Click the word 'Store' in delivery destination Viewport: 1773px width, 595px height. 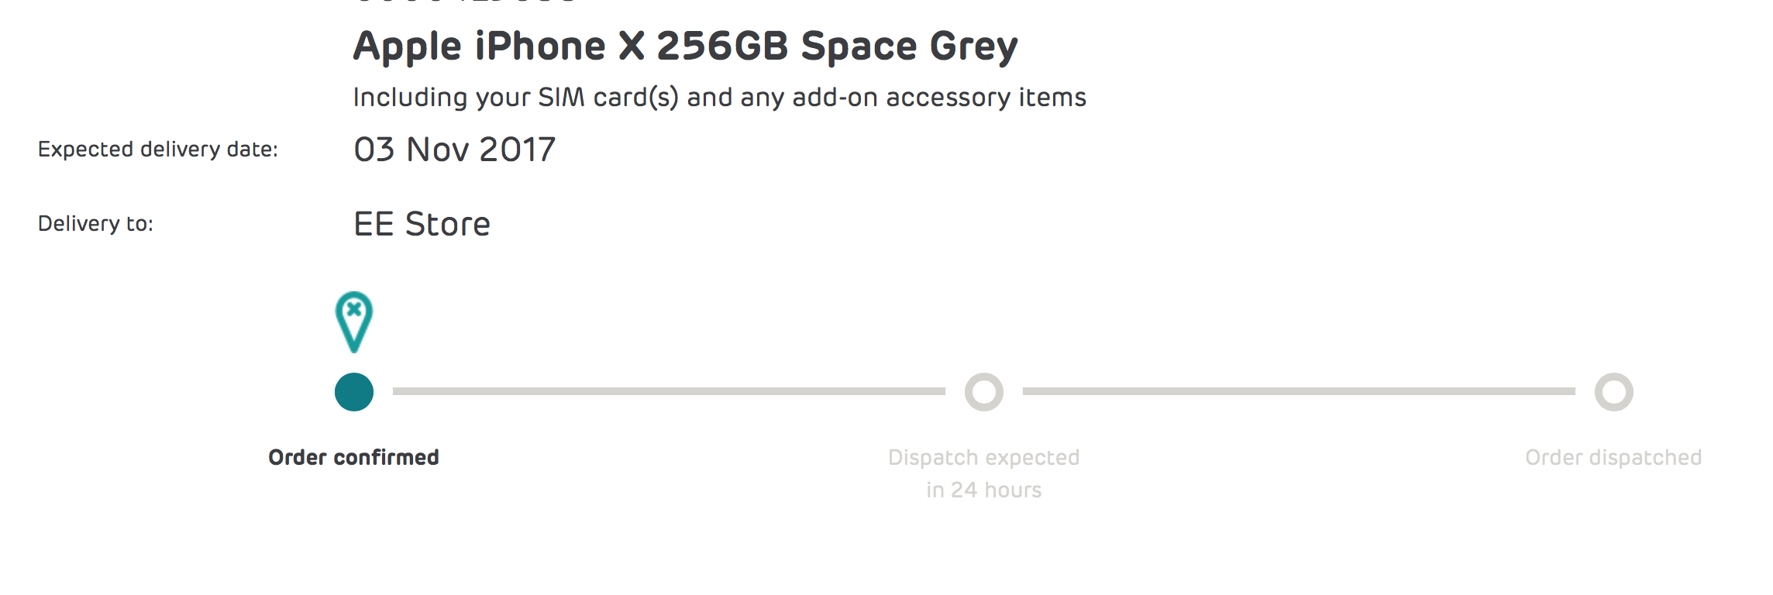[x=448, y=224]
